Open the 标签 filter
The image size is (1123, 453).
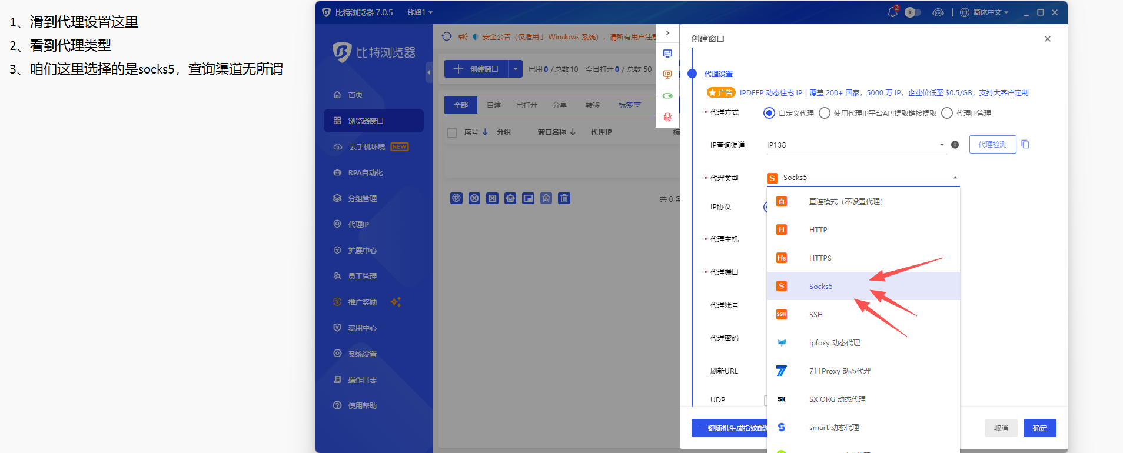pos(629,105)
